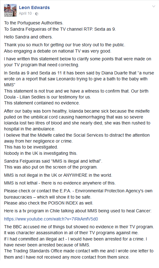Click the Chile tv program cancer sentence
The image size is (159, 268).
coord(78,211)
